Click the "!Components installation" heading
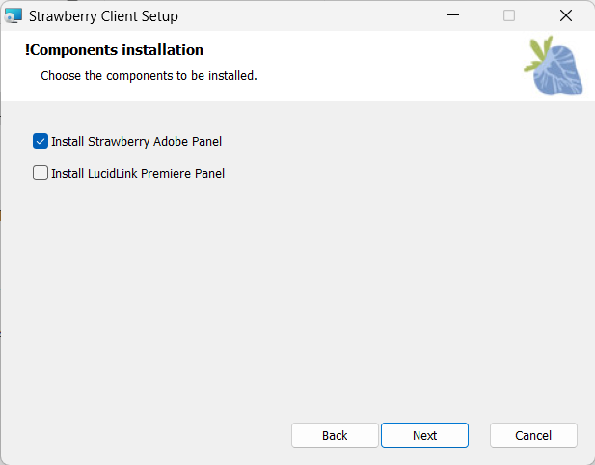Image resolution: width=595 pixels, height=465 pixels. pyautogui.click(x=114, y=50)
